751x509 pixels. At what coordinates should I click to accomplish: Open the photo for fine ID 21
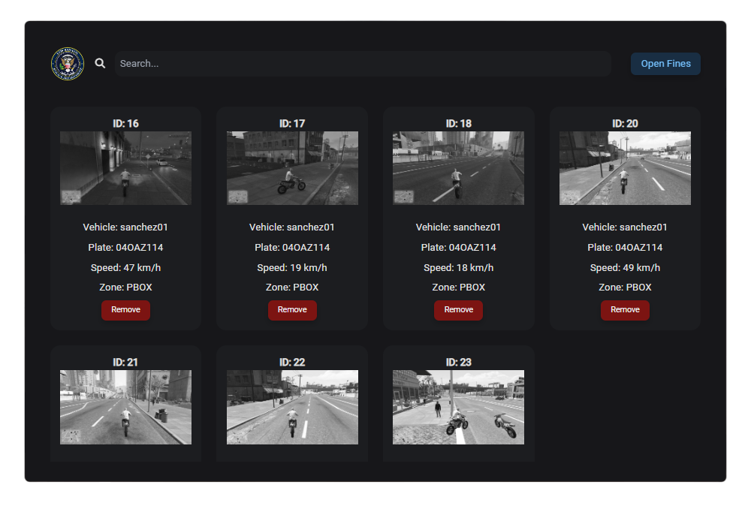click(x=125, y=407)
